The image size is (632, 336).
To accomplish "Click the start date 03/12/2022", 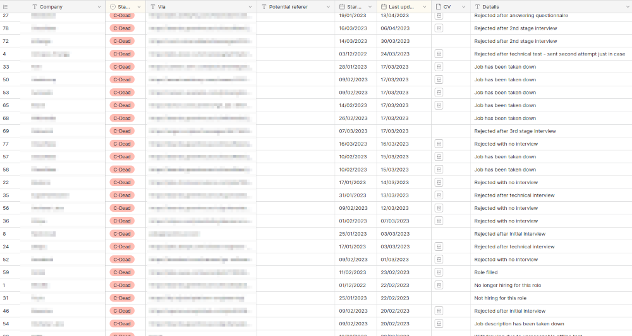I will [353, 54].
